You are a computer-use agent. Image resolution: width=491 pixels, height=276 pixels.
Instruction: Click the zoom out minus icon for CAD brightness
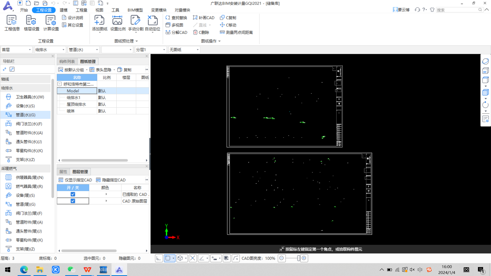click(282, 258)
